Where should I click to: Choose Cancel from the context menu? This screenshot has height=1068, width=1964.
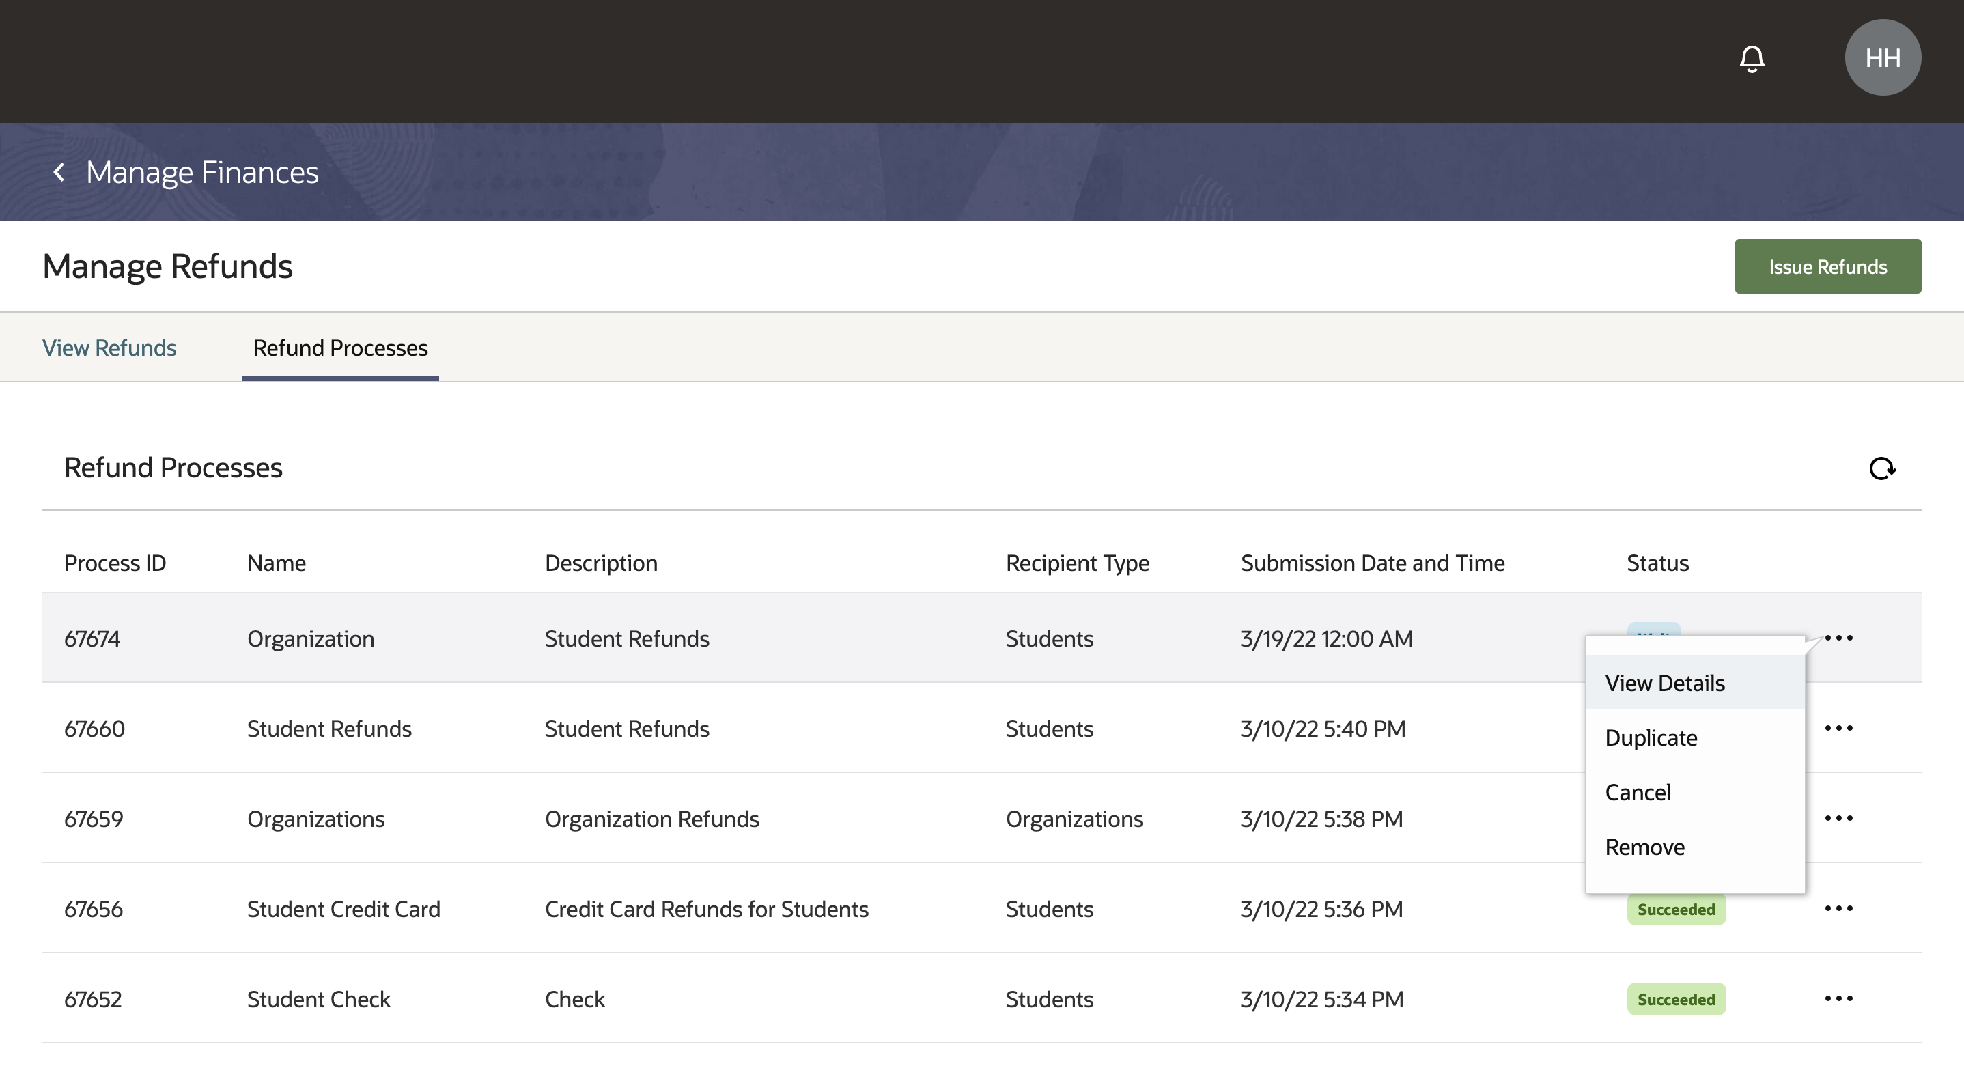(x=1638, y=793)
